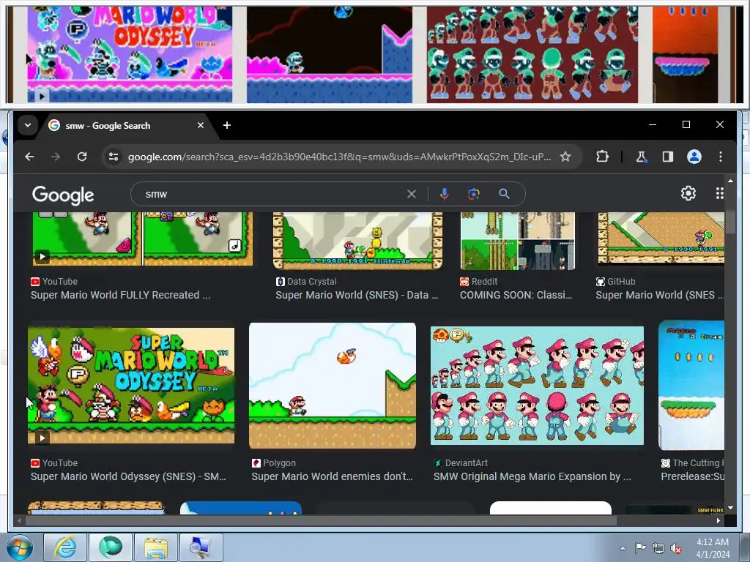Go back to the previous page in Chrome

pos(29,157)
